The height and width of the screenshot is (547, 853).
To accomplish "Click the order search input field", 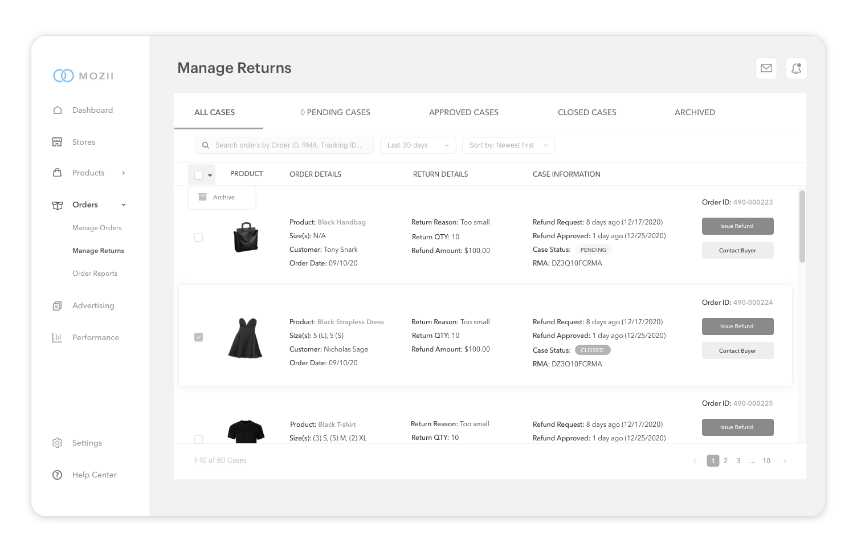I will coord(284,145).
